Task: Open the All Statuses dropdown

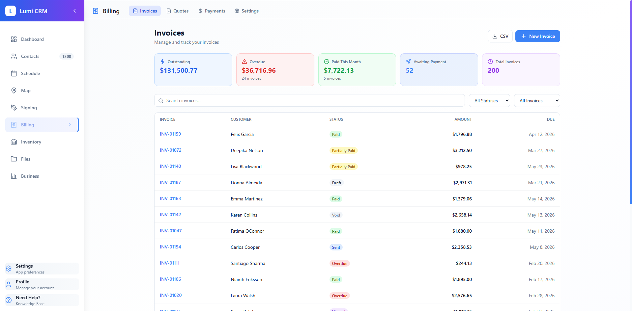Action: click(489, 100)
